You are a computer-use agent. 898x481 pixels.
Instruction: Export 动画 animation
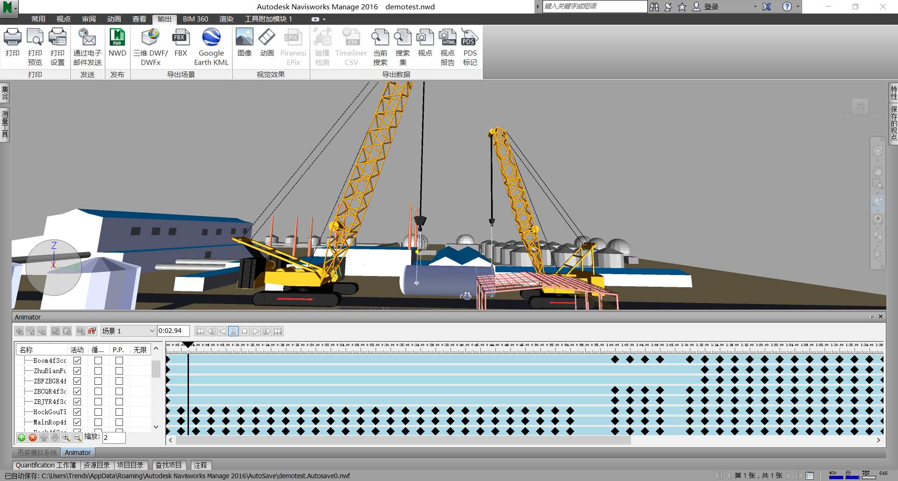point(267,42)
